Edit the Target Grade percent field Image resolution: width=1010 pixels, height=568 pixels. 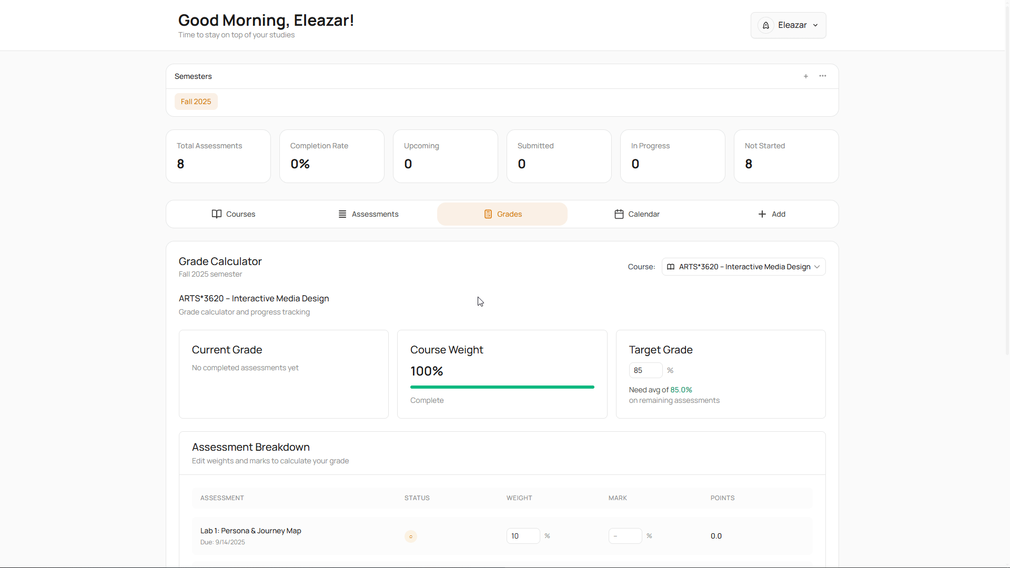[645, 370]
